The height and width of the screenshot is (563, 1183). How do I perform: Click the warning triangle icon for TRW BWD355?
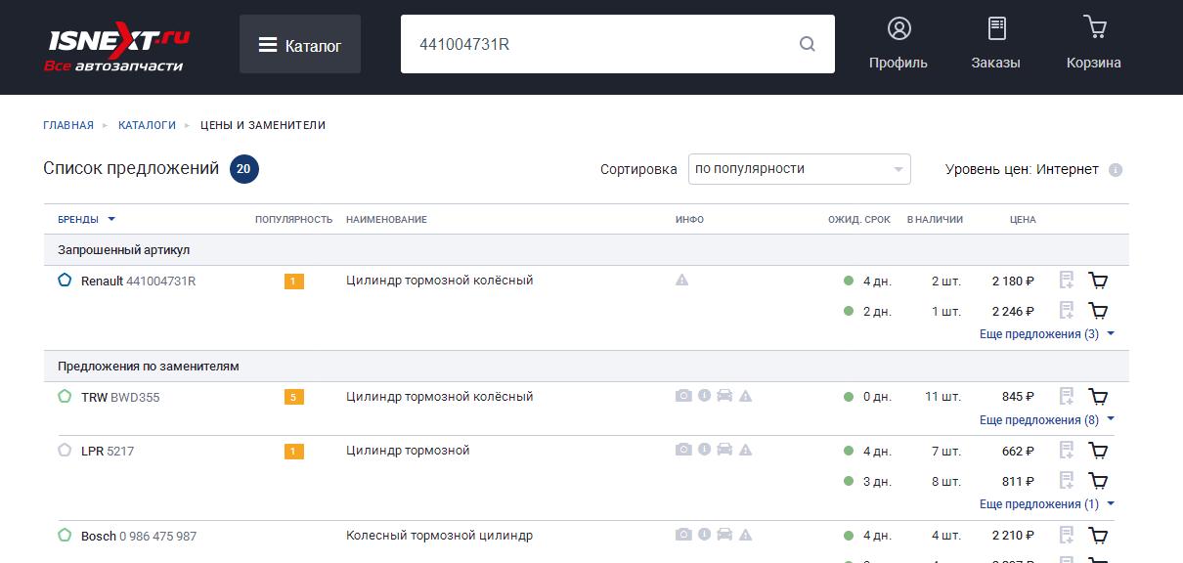pyautogui.click(x=745, y=396)
